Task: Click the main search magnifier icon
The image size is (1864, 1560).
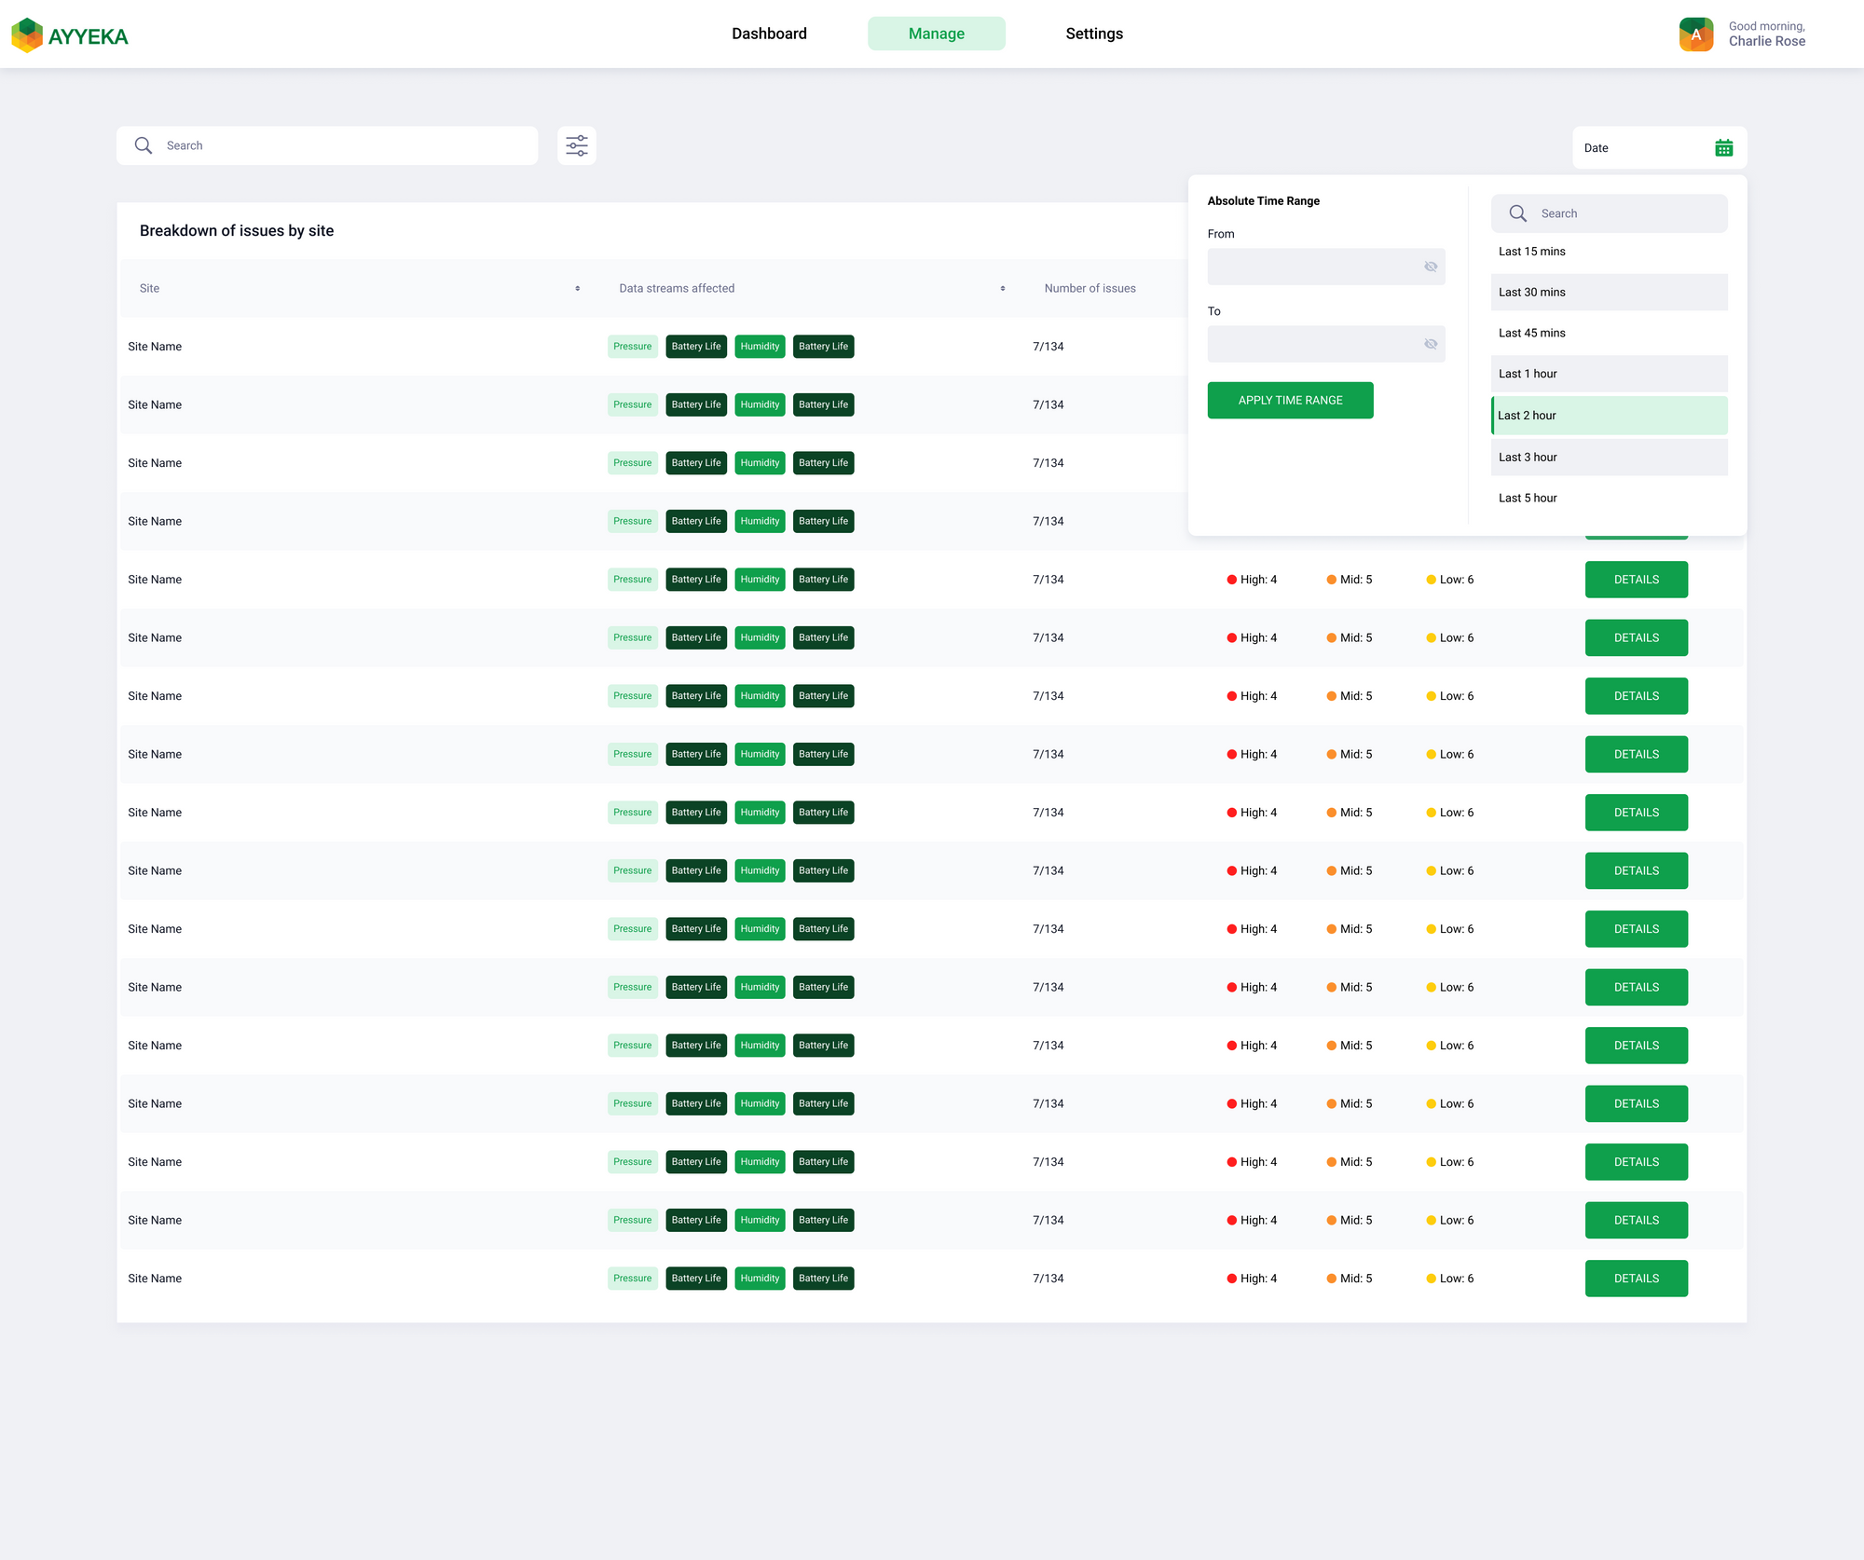Action: pyautogui.click(x=144, y=145)
